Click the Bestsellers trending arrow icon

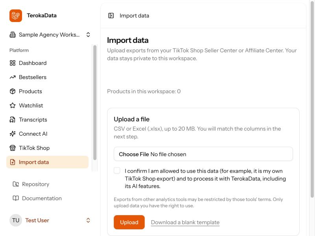tap(13, 77)
